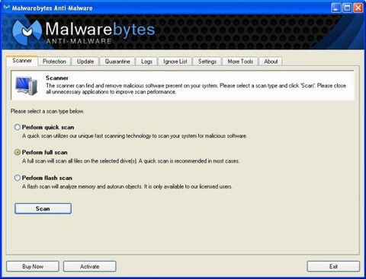The width and height of the screenshot is (366, 279).
Task: Click the Scanner computer icon
Action: pos(27,86)
